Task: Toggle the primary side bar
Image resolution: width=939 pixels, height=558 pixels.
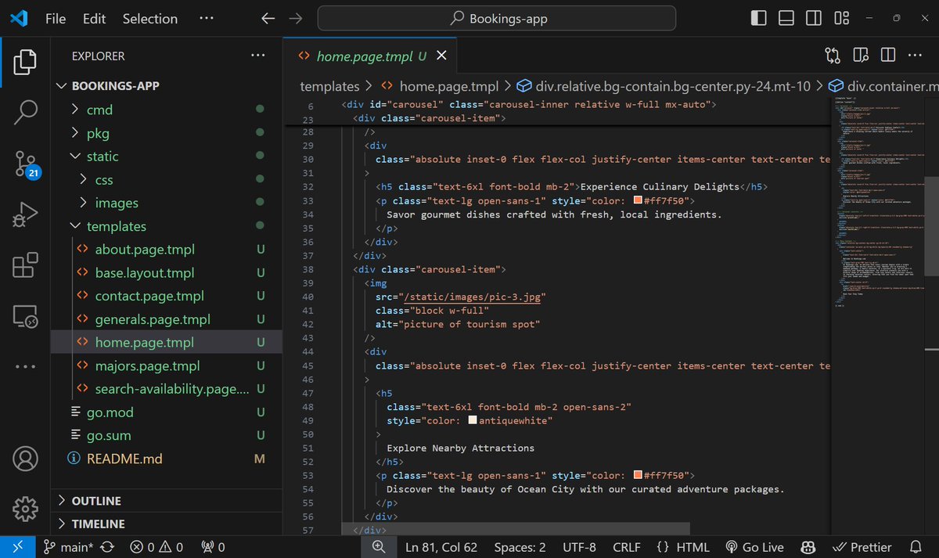Action: (758, 19)
